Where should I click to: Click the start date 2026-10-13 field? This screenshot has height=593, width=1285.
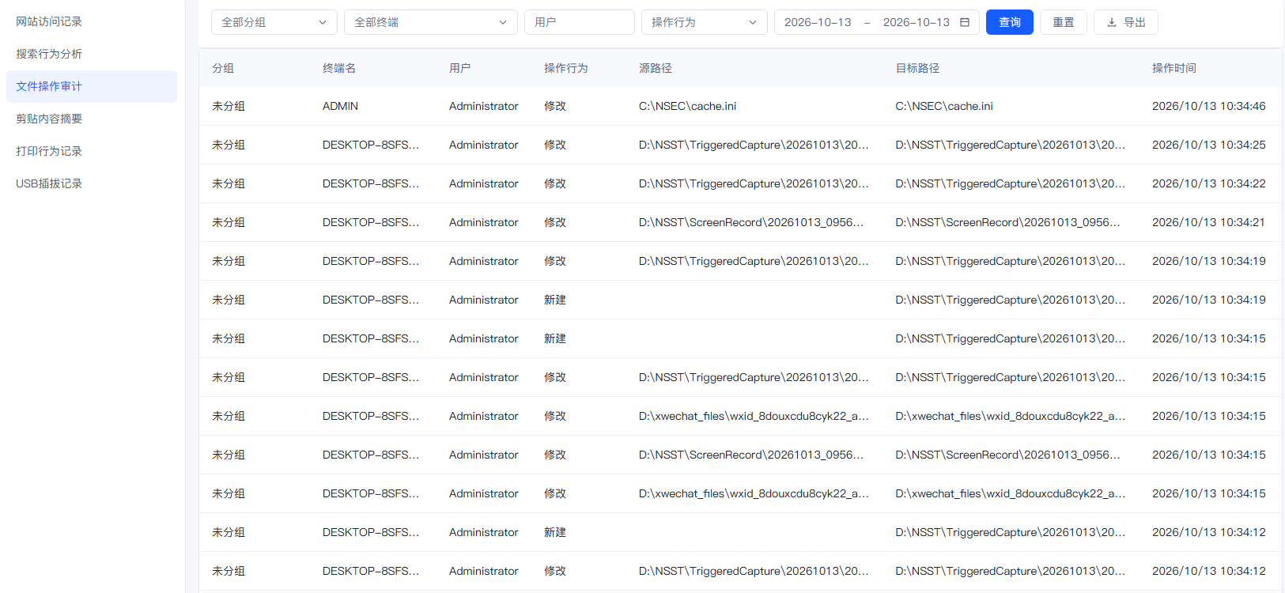coord(818,22)
